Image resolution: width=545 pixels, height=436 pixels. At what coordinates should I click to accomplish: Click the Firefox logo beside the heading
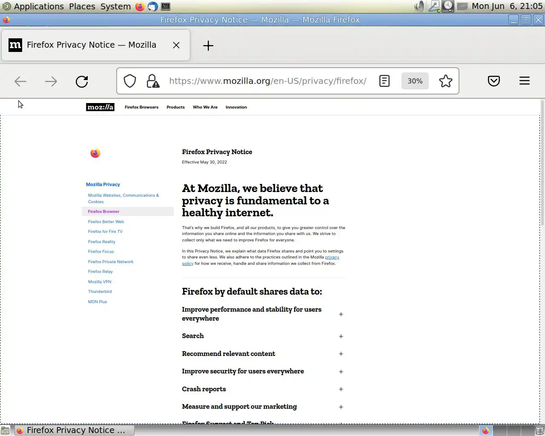95,153
